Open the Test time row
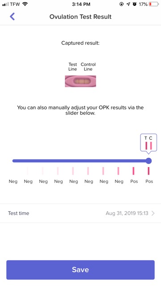 click(80, 213)
